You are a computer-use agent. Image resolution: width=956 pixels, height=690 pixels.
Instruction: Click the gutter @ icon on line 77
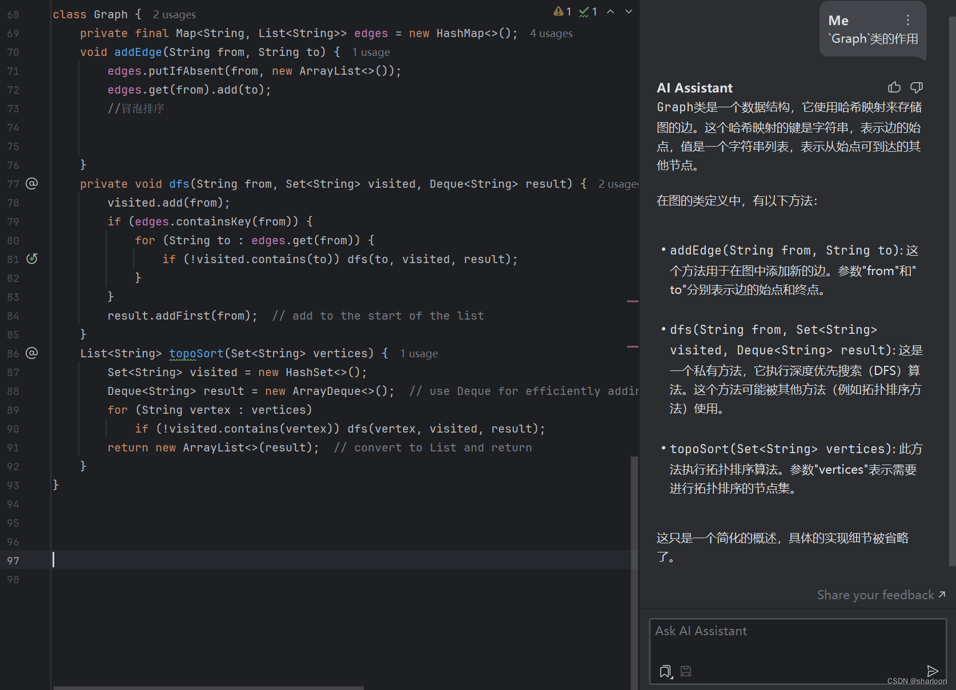[x=32, y=183]
